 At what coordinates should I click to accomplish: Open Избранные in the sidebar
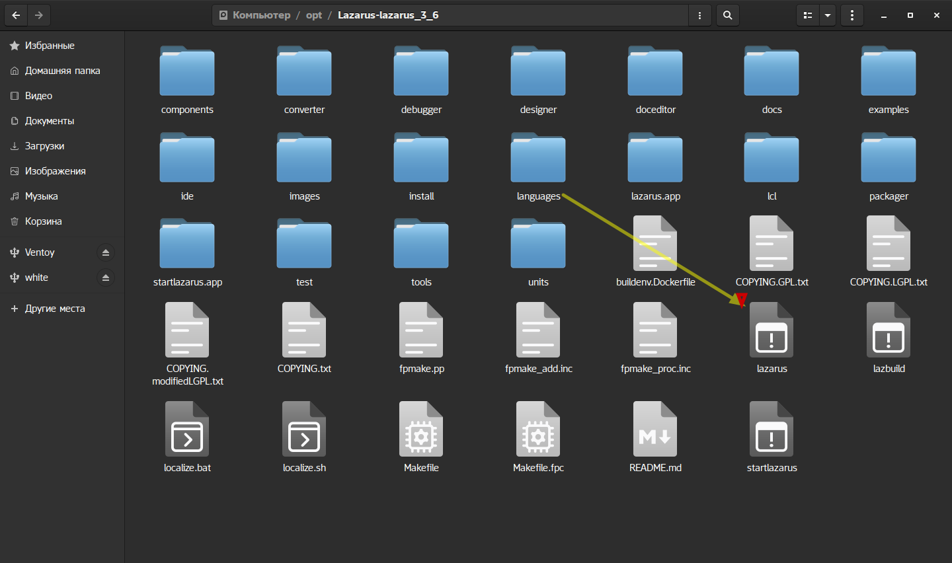pyautogui.click(x=62, y=46)
